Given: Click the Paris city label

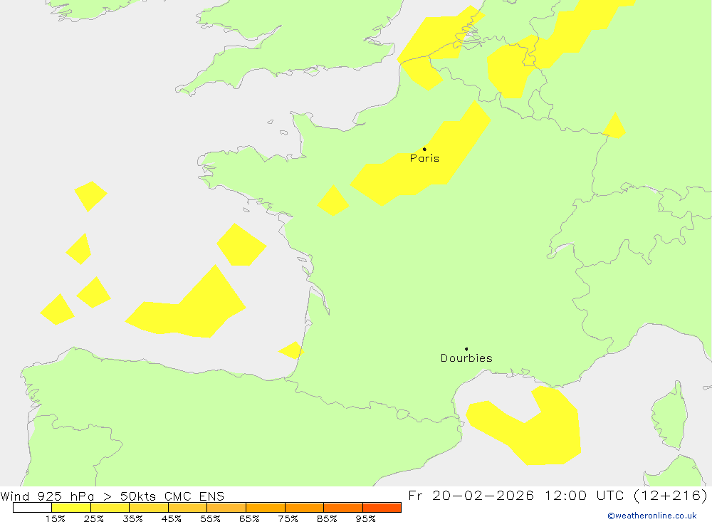Looking at the screenshot, I should tap(424, 158).
